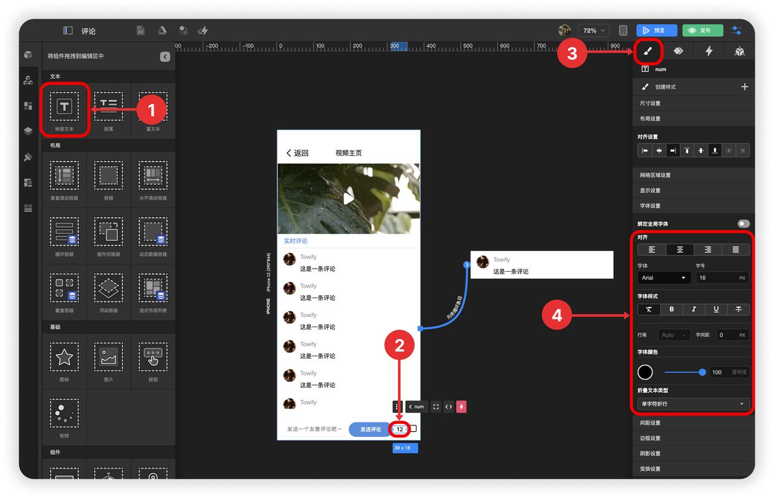Toggle italic font style
The width and height of the screenshot is (774, 498).
(x=694, y=309)
